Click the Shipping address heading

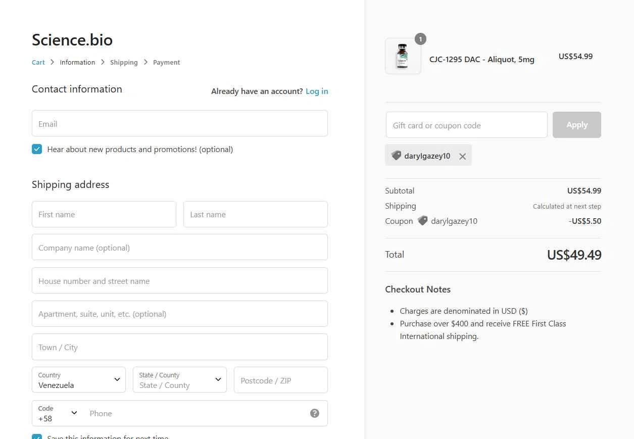point(70,184)
